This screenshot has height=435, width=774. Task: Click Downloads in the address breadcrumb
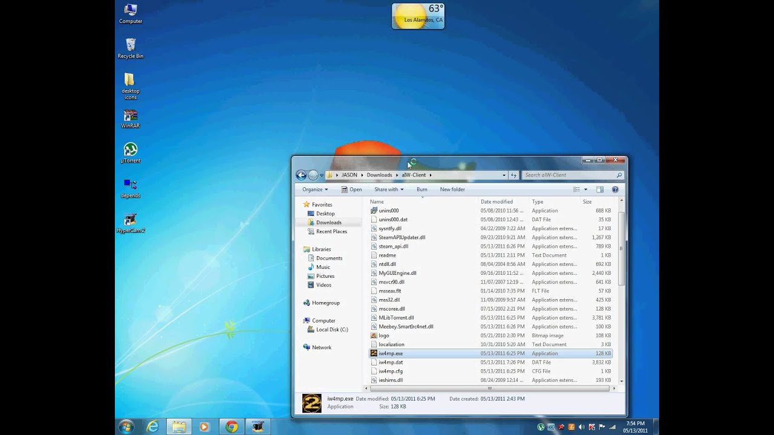click(x=379, y=175)
